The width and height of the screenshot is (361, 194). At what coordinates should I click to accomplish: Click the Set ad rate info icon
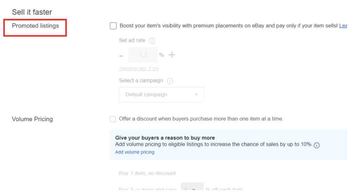click(152, 41)
